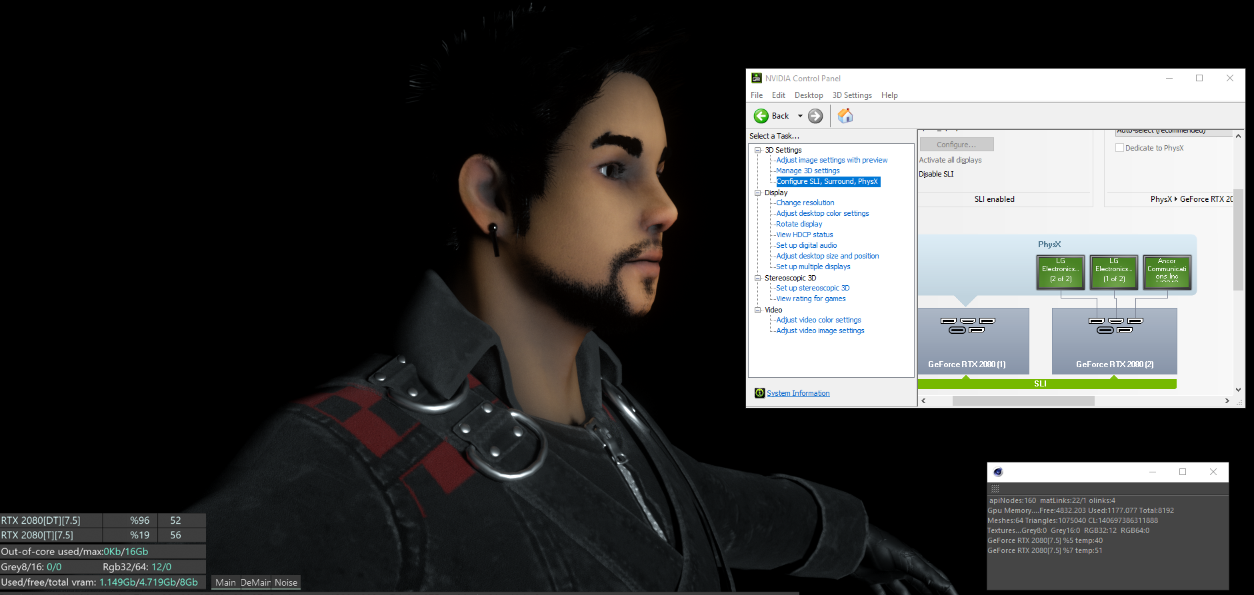The height and width of the screenshot is (595, 1254).
Task: Switch to the Main tab in the renderer
Action: click(x=225, y=582)
